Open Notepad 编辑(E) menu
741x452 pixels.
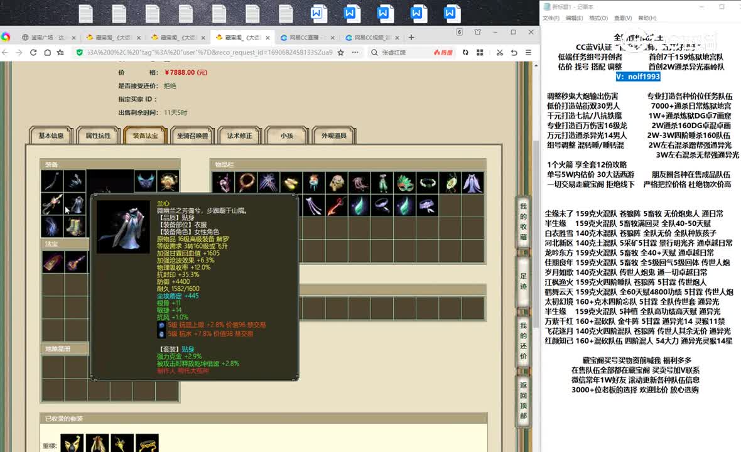(574, 18)
